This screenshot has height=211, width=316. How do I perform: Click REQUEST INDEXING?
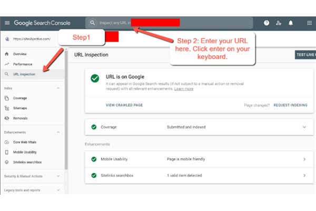click(290, 105)
